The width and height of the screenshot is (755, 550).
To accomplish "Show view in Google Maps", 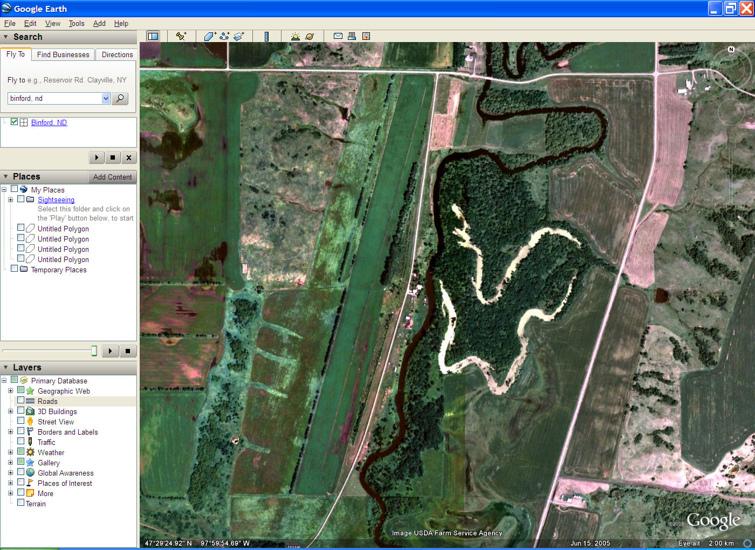I will pos(366,36).
